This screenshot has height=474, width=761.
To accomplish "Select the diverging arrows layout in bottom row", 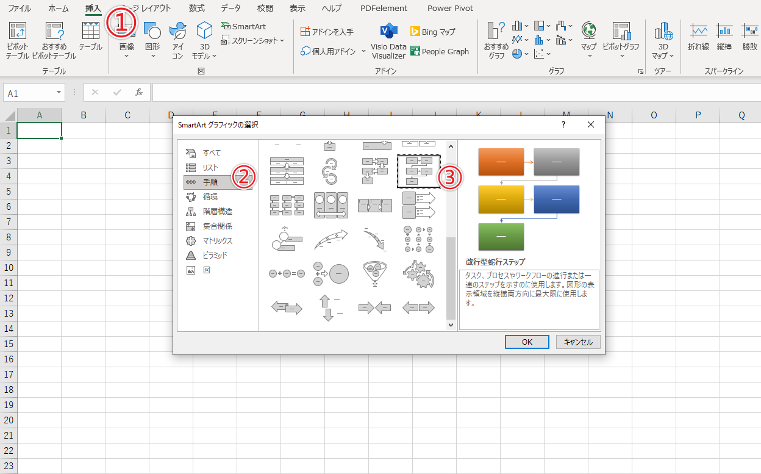I will click(x=418, y=307).
